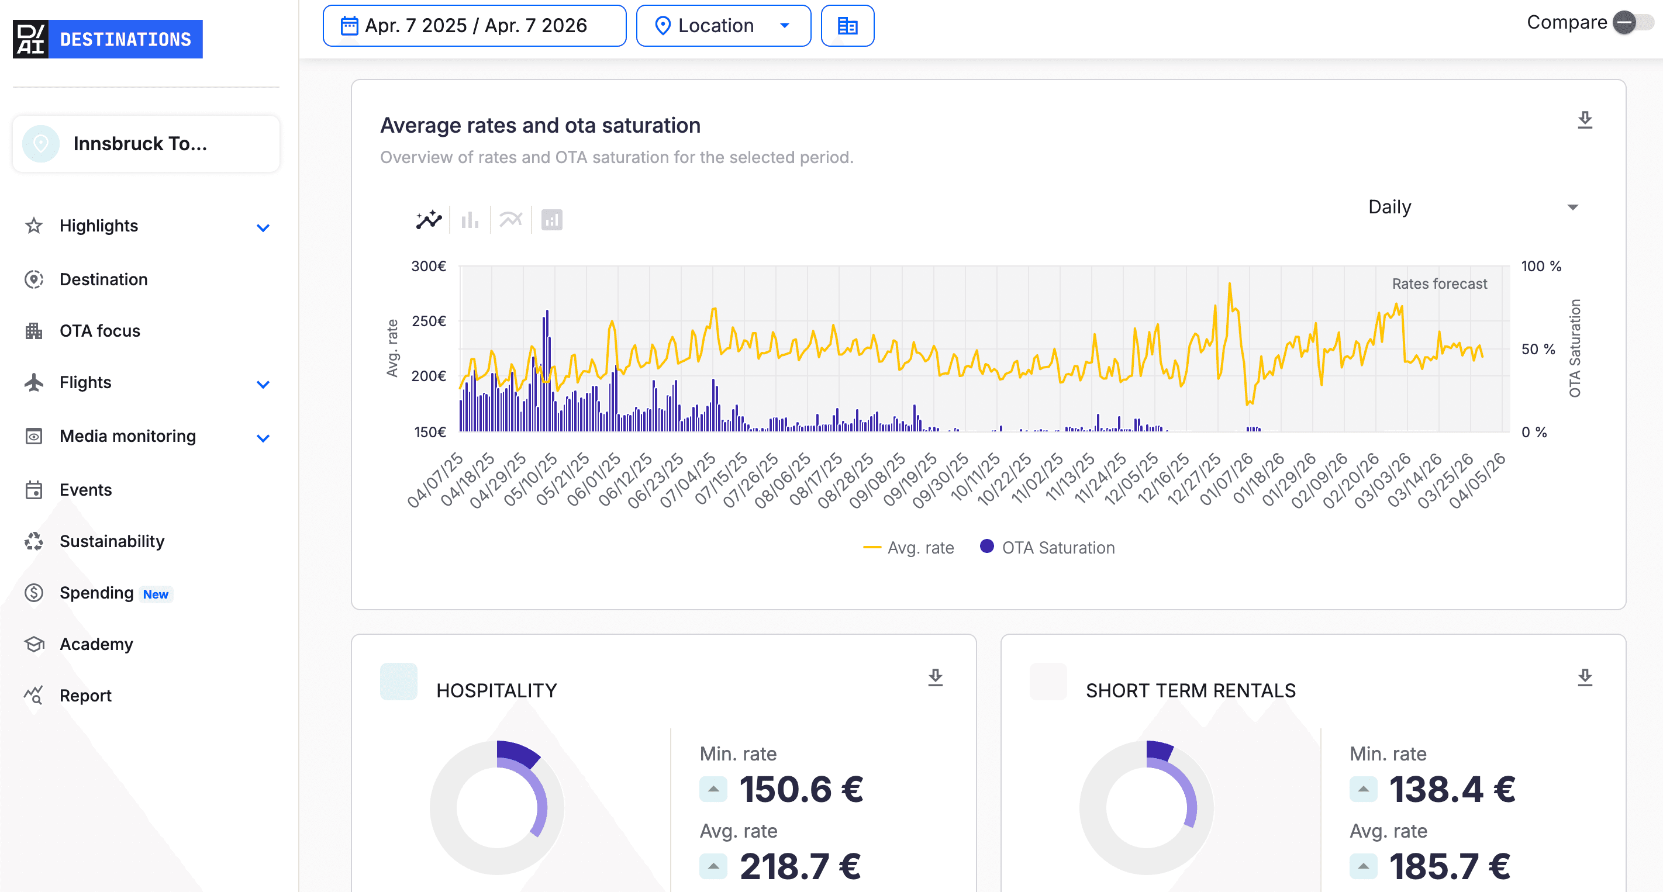
Task: Click Short Term Rentals avg rate arrow
Action: click(1363, 866)
